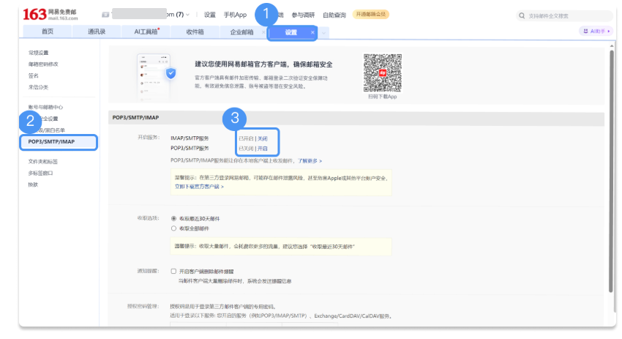Click the IMAP/SMTP服务 label

190,138
